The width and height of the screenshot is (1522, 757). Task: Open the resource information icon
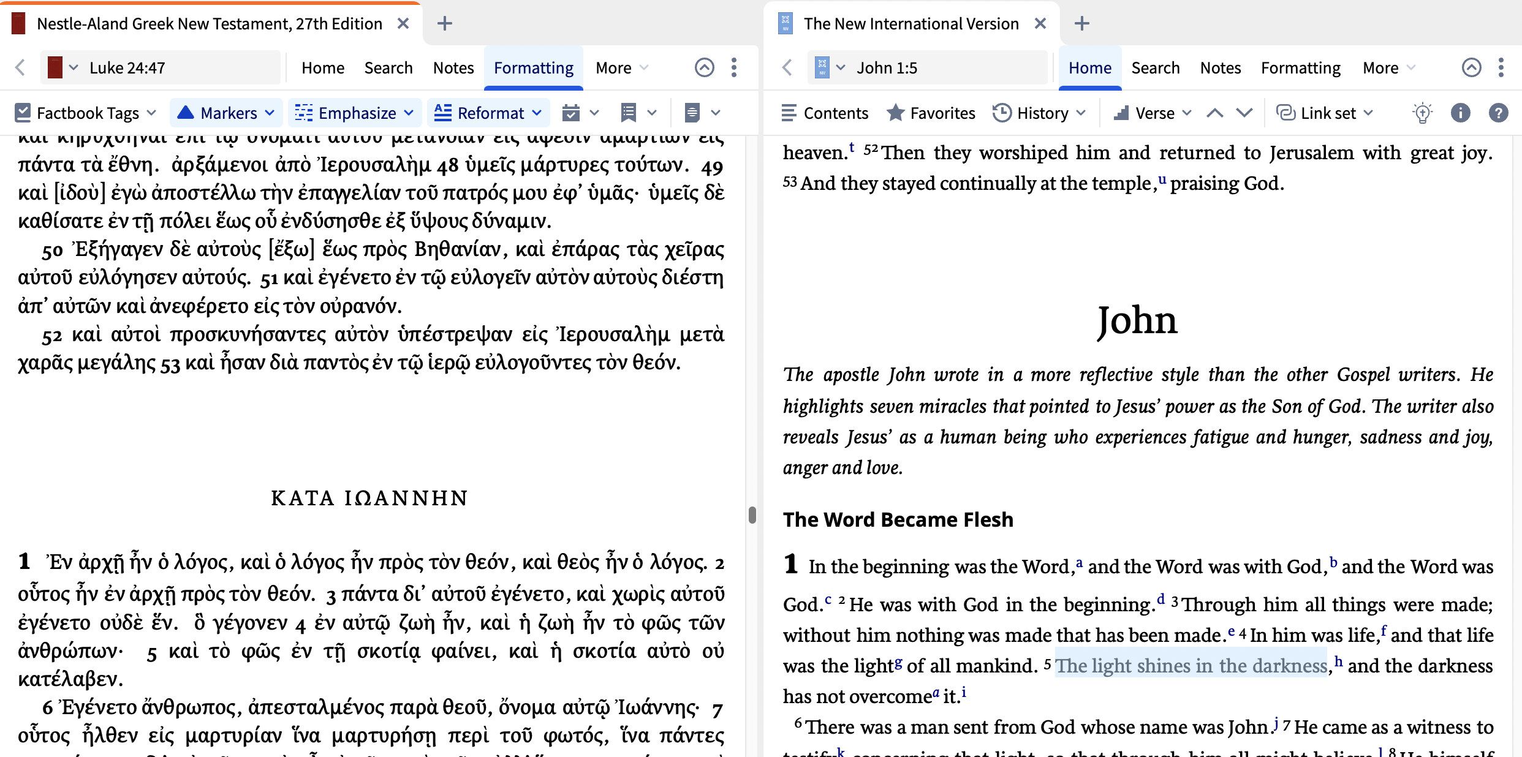[1461, 113]
